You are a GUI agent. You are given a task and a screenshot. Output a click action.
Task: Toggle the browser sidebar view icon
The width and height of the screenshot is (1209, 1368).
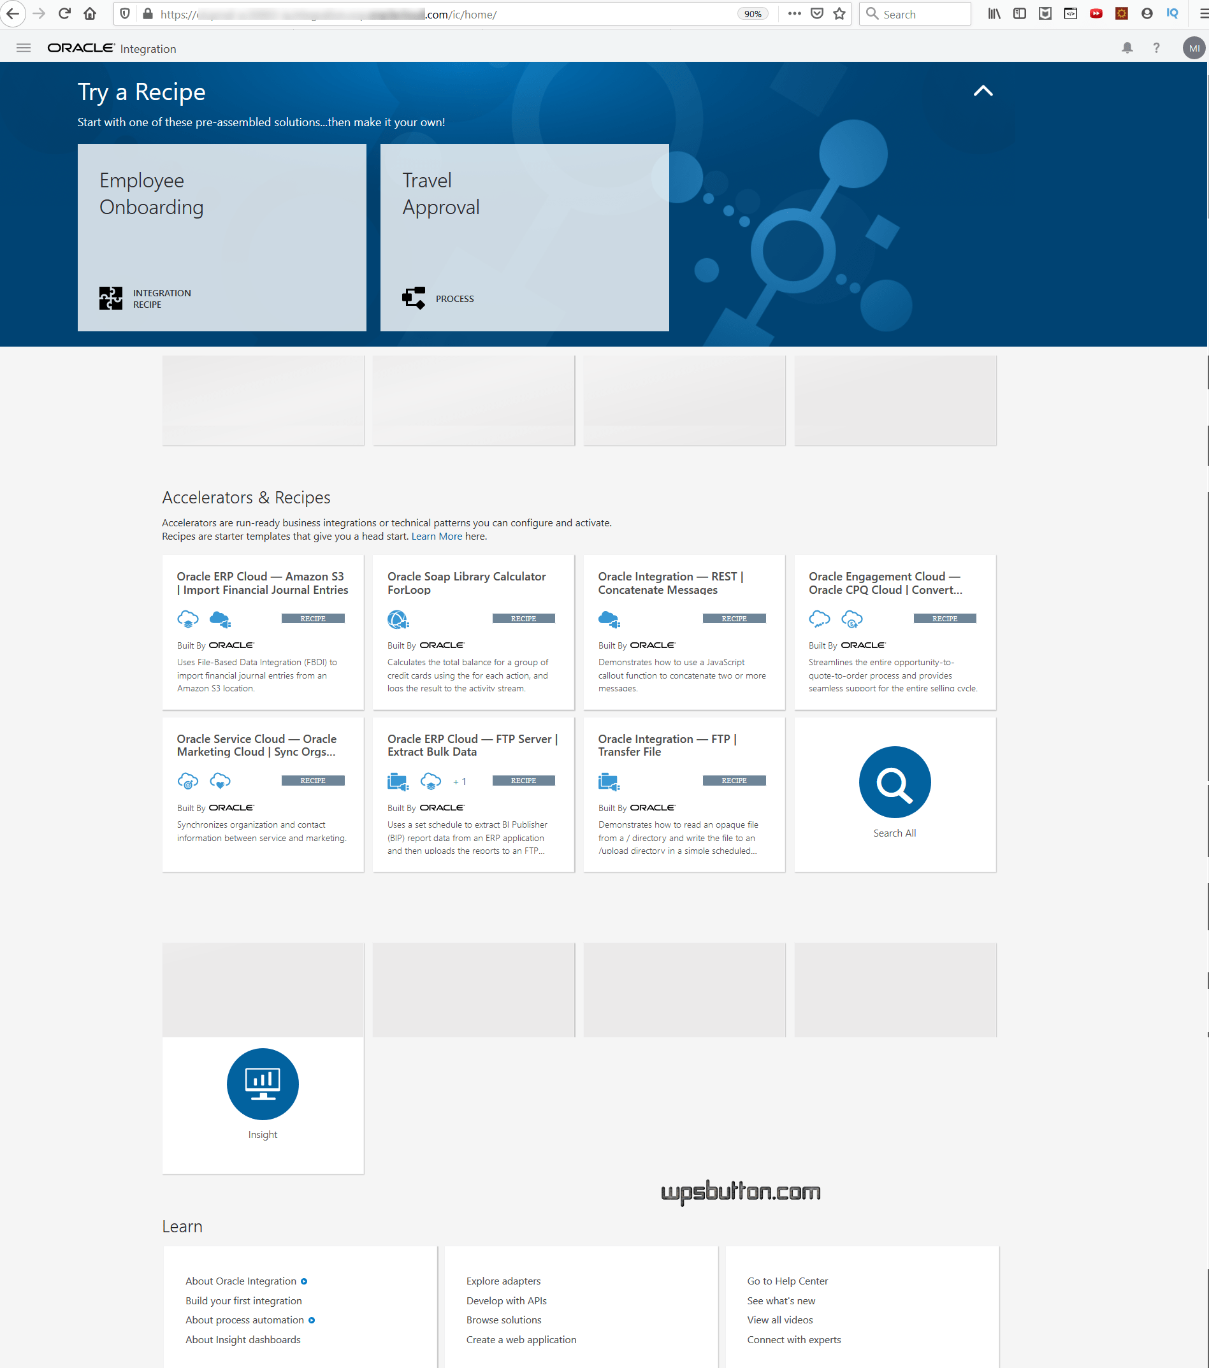click(1020, 14)
